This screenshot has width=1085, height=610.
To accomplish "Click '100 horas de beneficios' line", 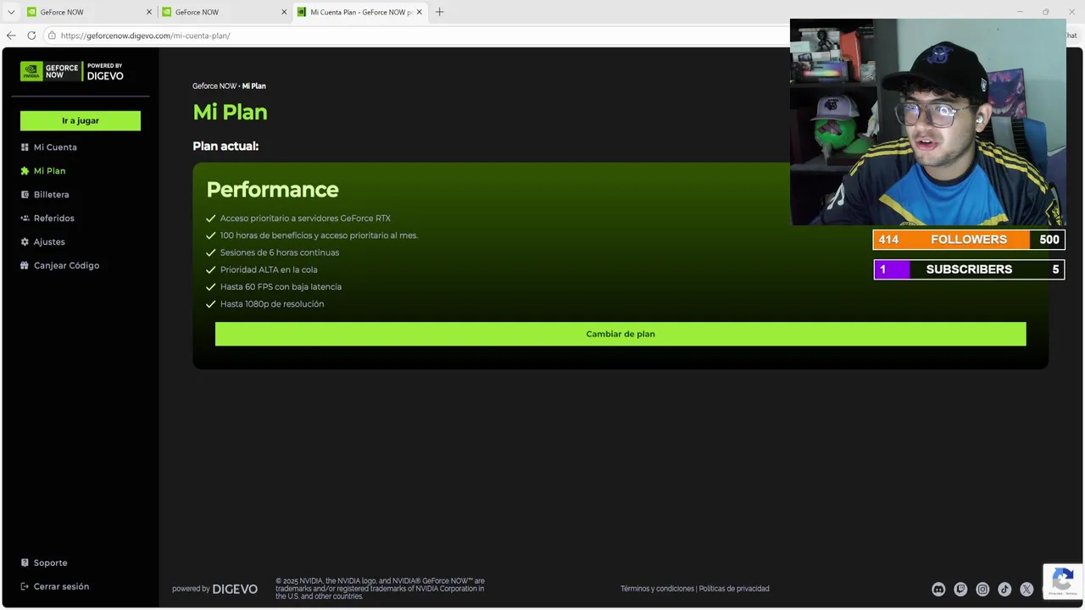I will pyautogui.click(x=319, y=236).
